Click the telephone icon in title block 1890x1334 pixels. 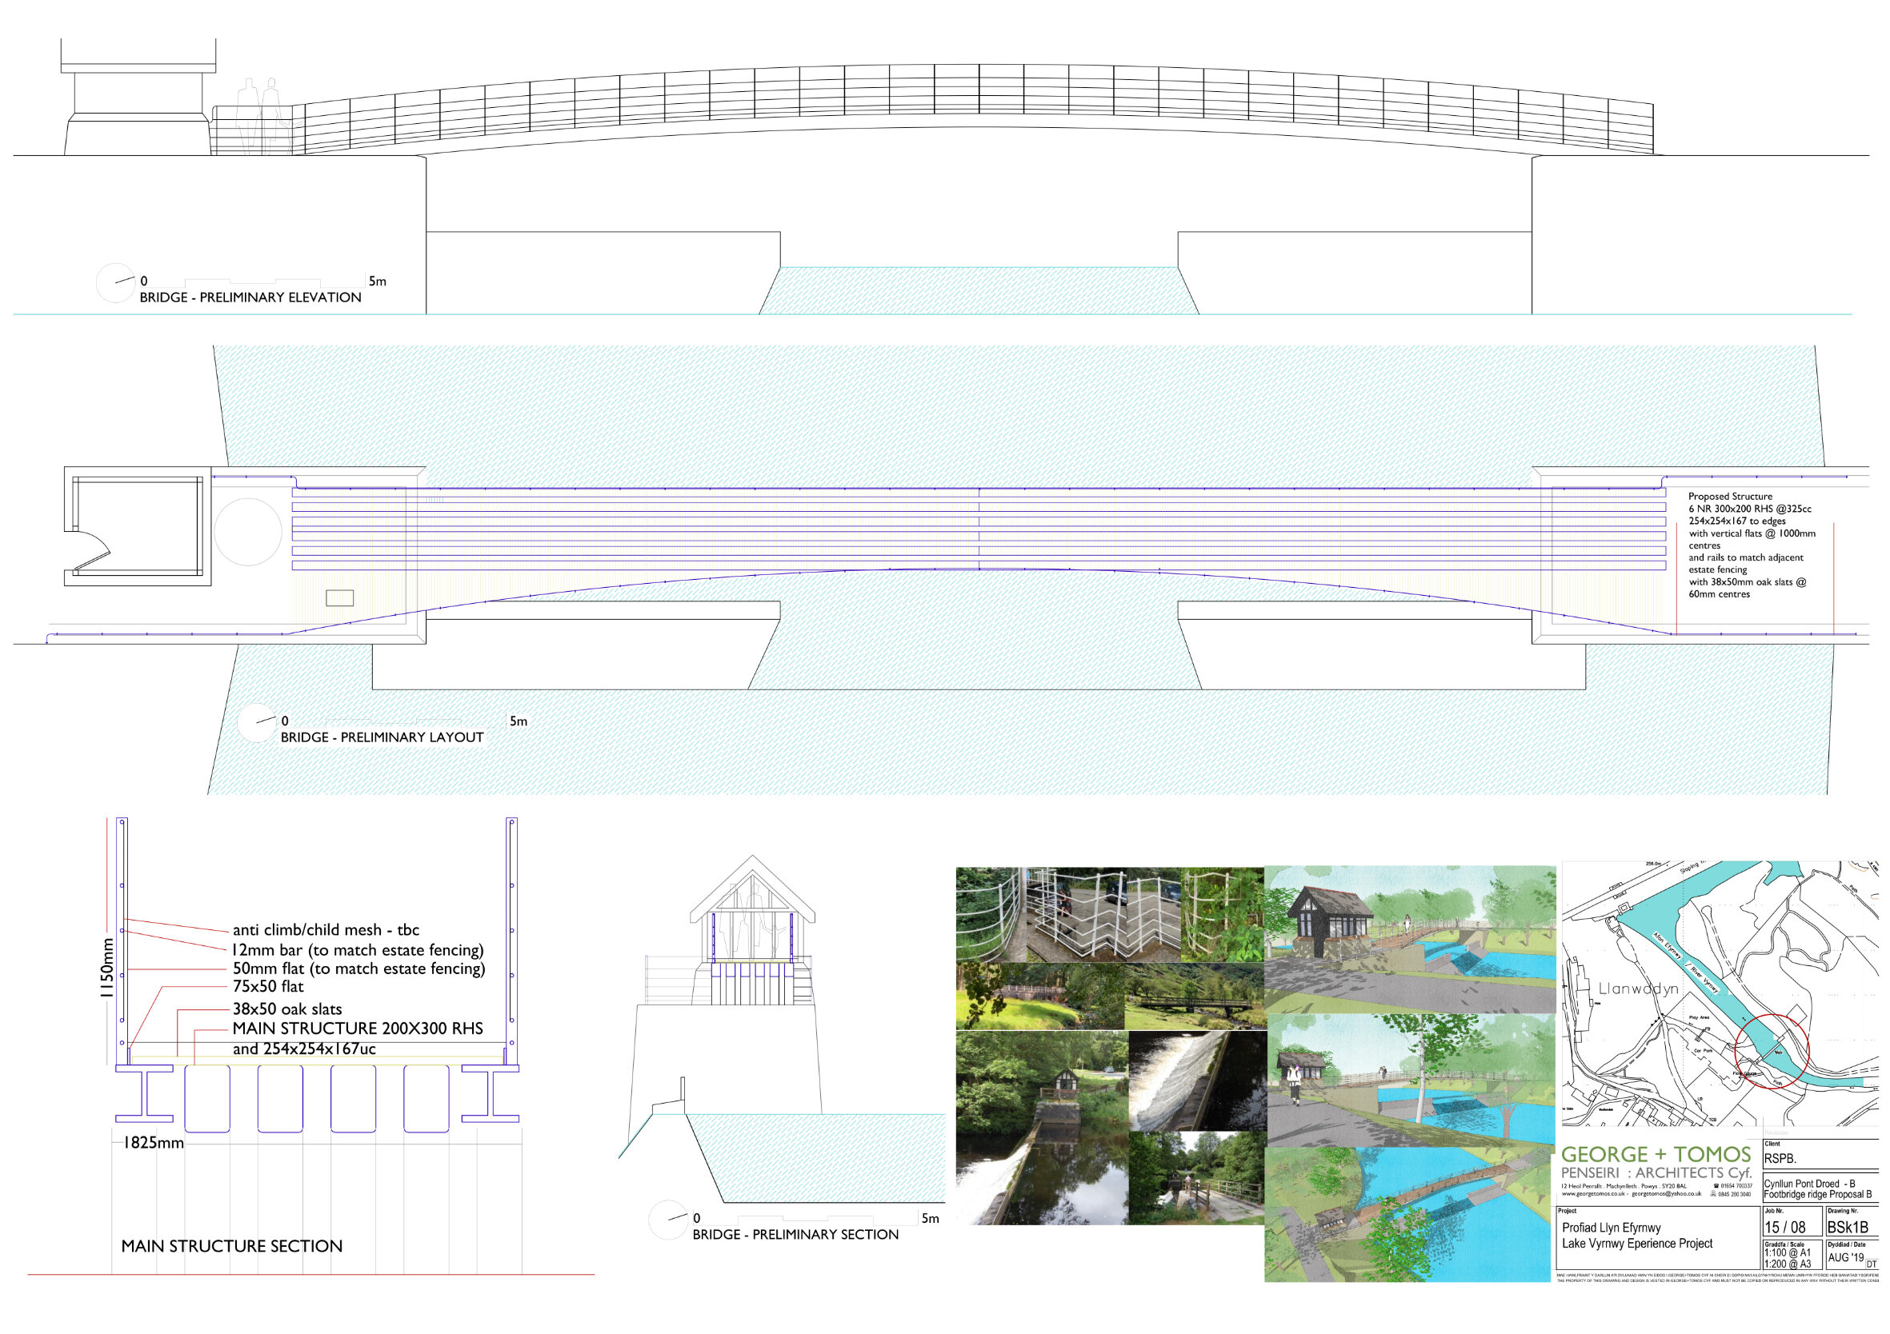(x=1716, y=1186)
